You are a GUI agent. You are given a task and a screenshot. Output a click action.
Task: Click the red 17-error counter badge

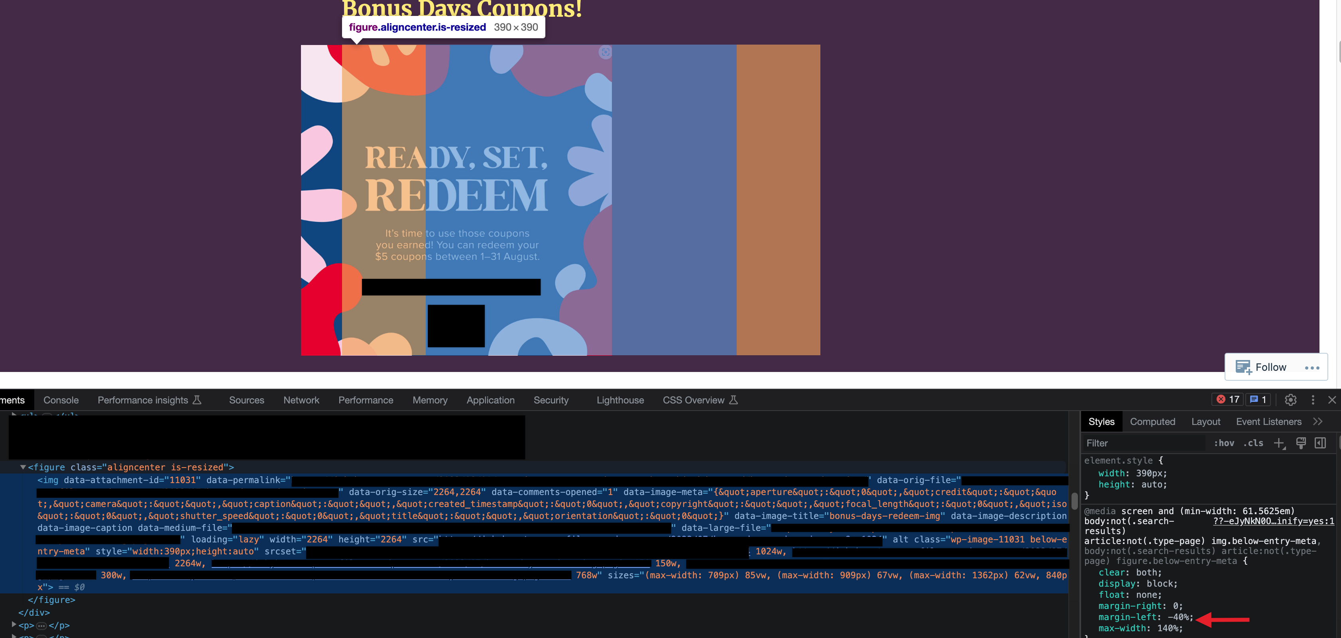tap(1227, 399)
